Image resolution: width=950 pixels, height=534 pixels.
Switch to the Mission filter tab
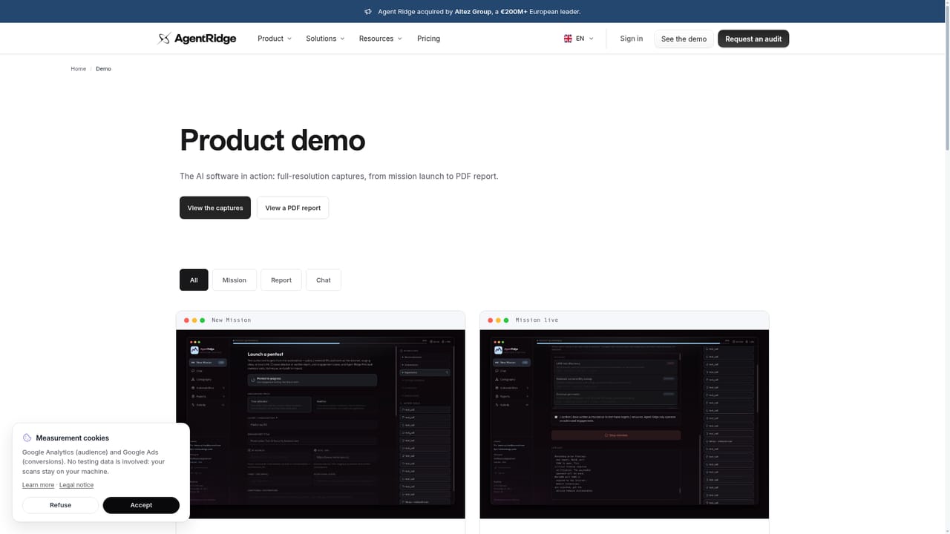235,280
